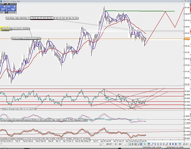Click the first vertical zoom arrows icon
Image resolution: width=191 pixels, height=149 pixels.
[x=161, y=144]
